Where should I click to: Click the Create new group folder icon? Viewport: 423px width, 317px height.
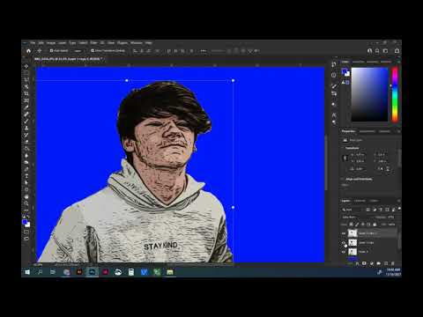[379, 263]
